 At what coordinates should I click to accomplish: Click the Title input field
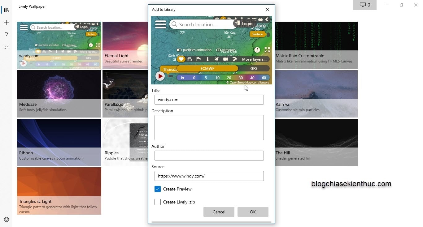(209, 100)
